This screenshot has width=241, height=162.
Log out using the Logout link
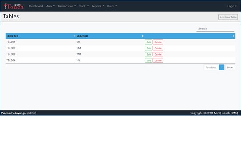(x=232, y=6)
